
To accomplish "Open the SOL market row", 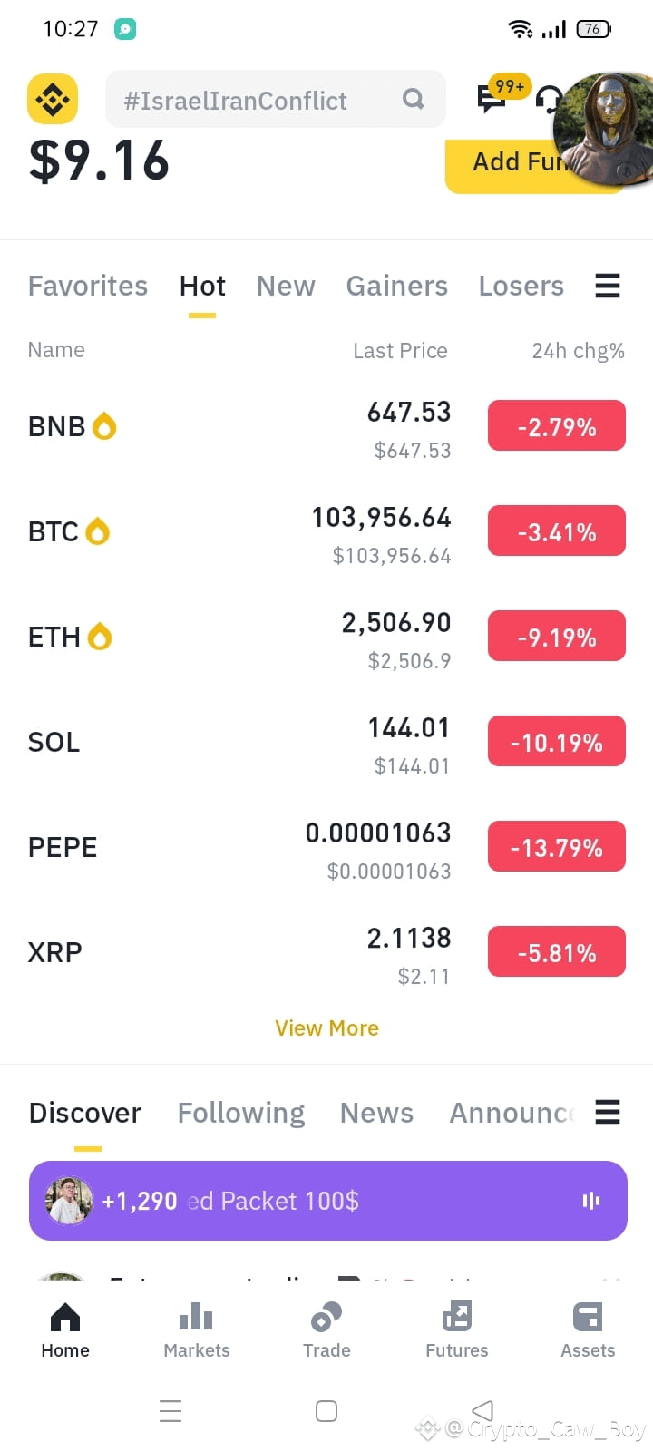I will coord(326,742).
